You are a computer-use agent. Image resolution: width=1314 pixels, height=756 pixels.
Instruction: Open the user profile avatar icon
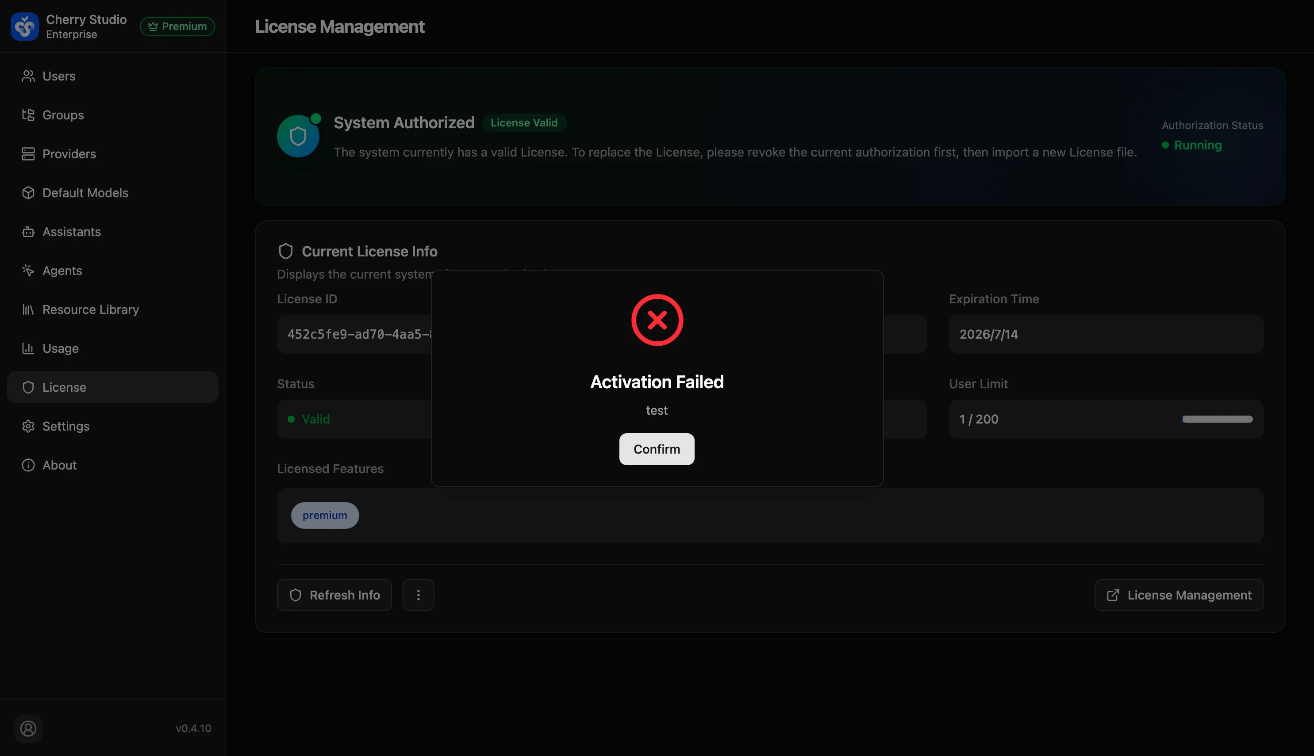click(x=28, y=729)
